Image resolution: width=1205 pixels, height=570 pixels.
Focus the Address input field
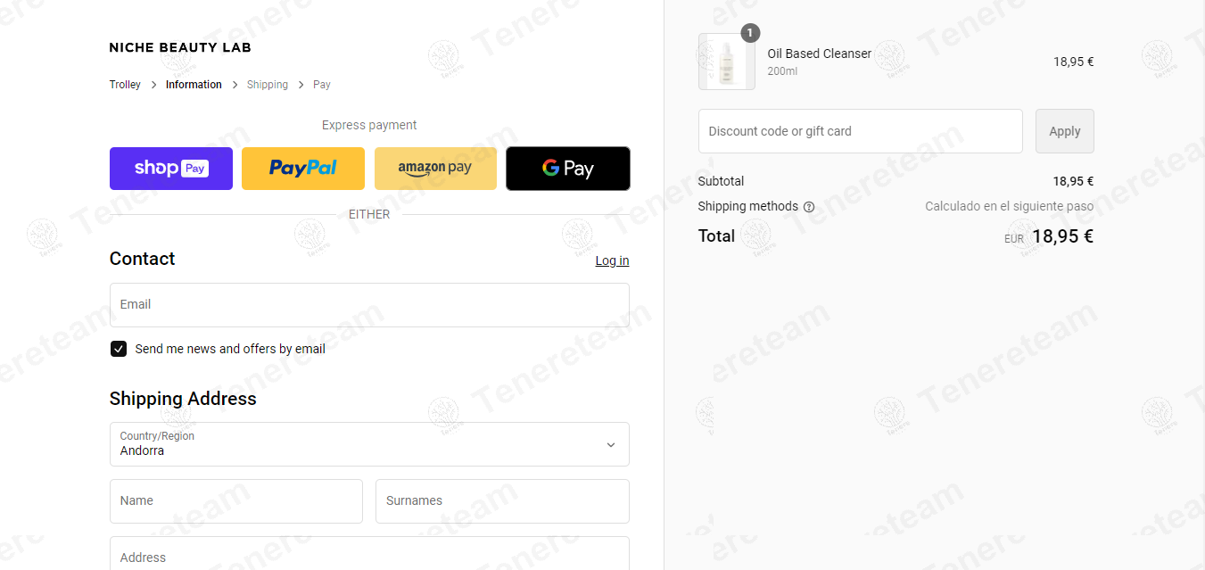point(369,554)
